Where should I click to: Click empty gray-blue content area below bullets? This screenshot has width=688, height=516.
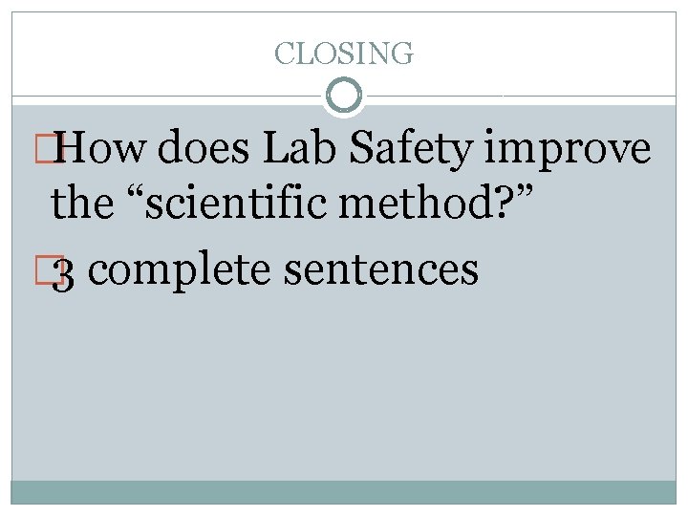point(344,386)
